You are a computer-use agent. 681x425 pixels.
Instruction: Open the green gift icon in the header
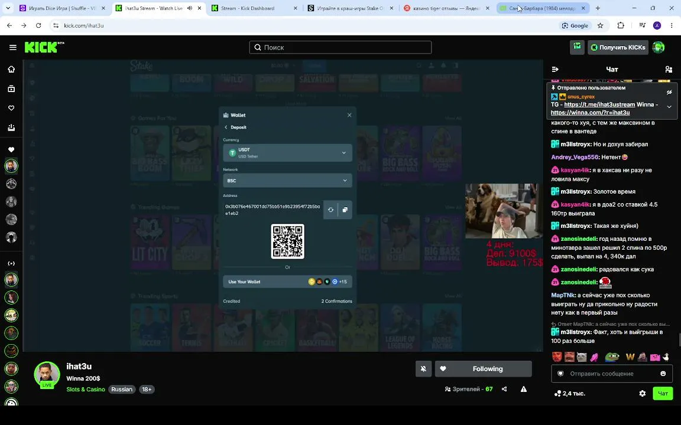pos(577,47)
